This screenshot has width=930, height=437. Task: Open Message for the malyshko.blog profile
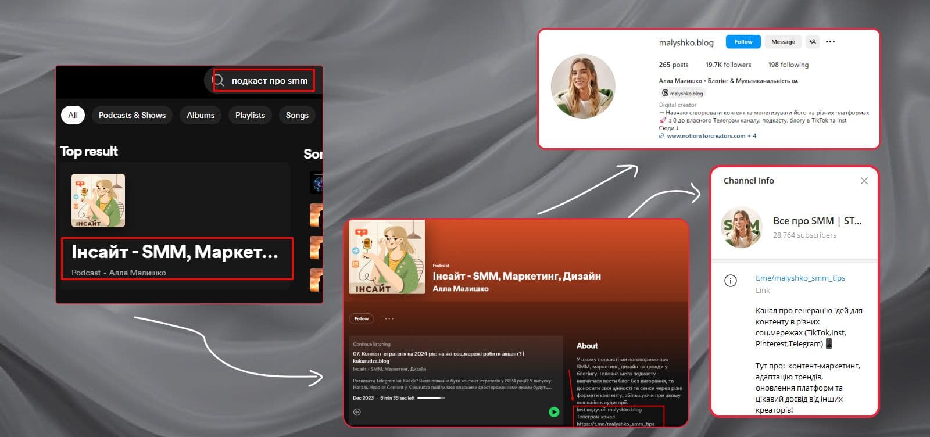(783, 42)
